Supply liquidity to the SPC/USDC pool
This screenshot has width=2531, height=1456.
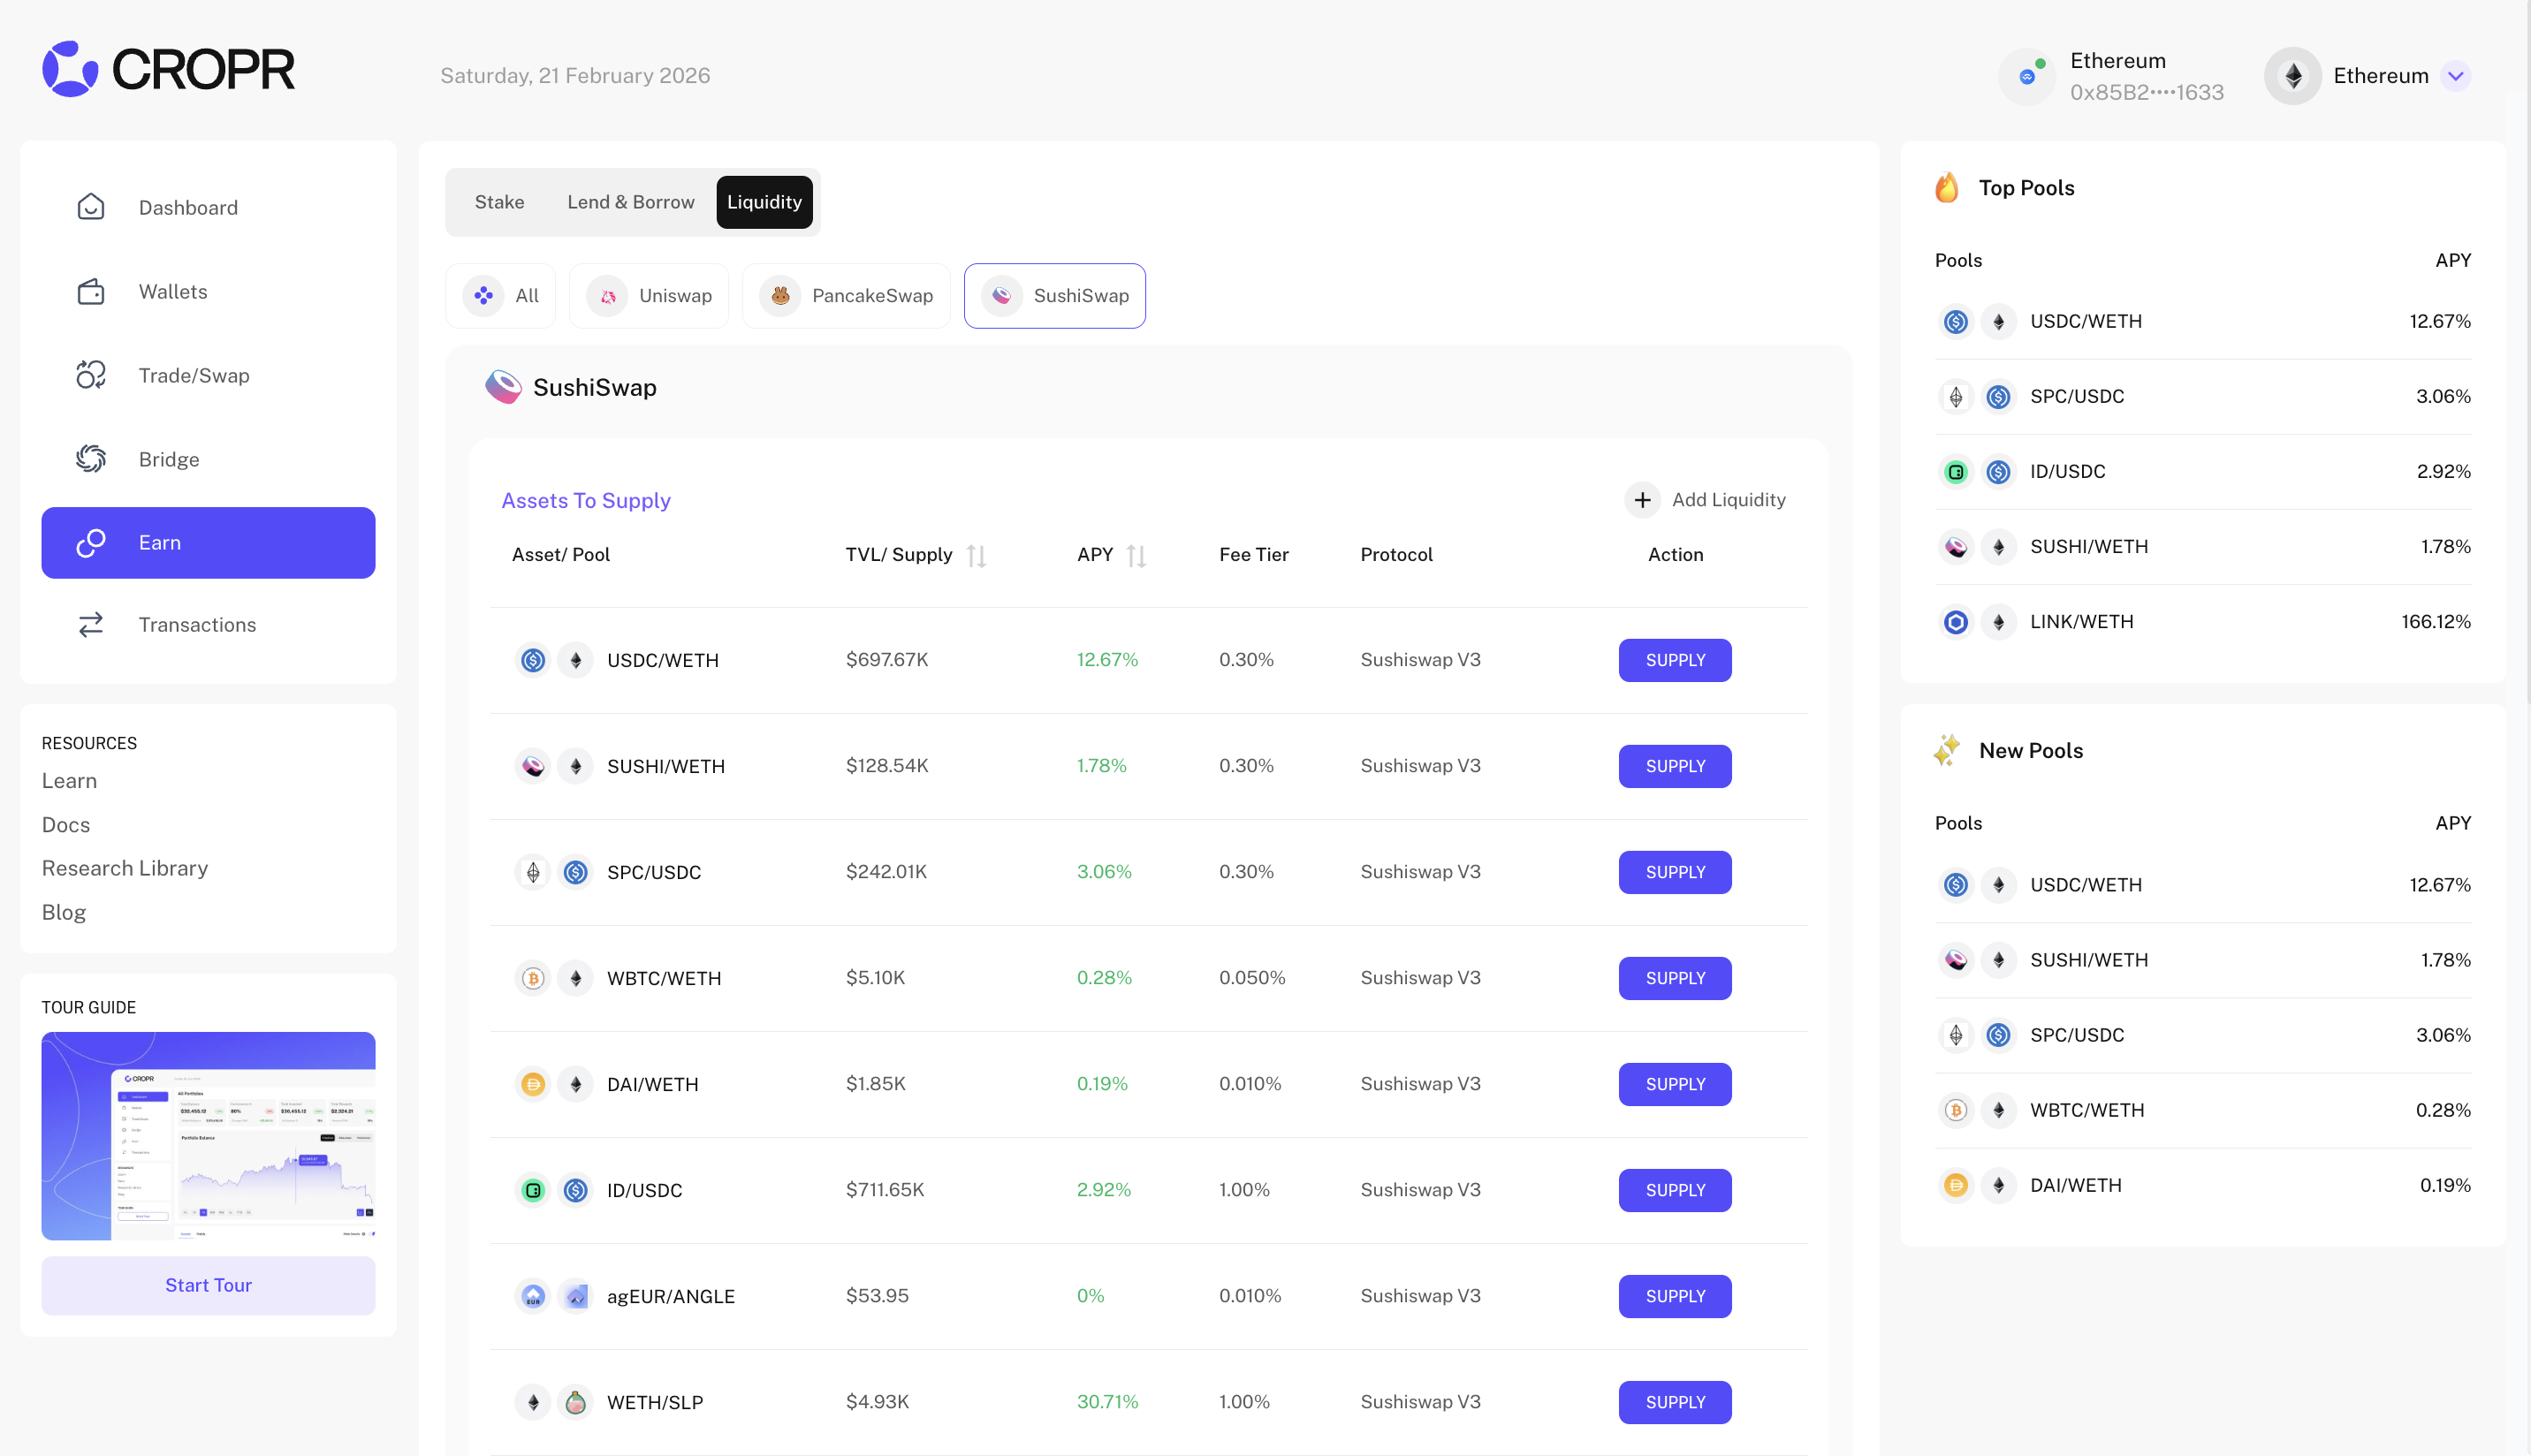(1675, 872)
